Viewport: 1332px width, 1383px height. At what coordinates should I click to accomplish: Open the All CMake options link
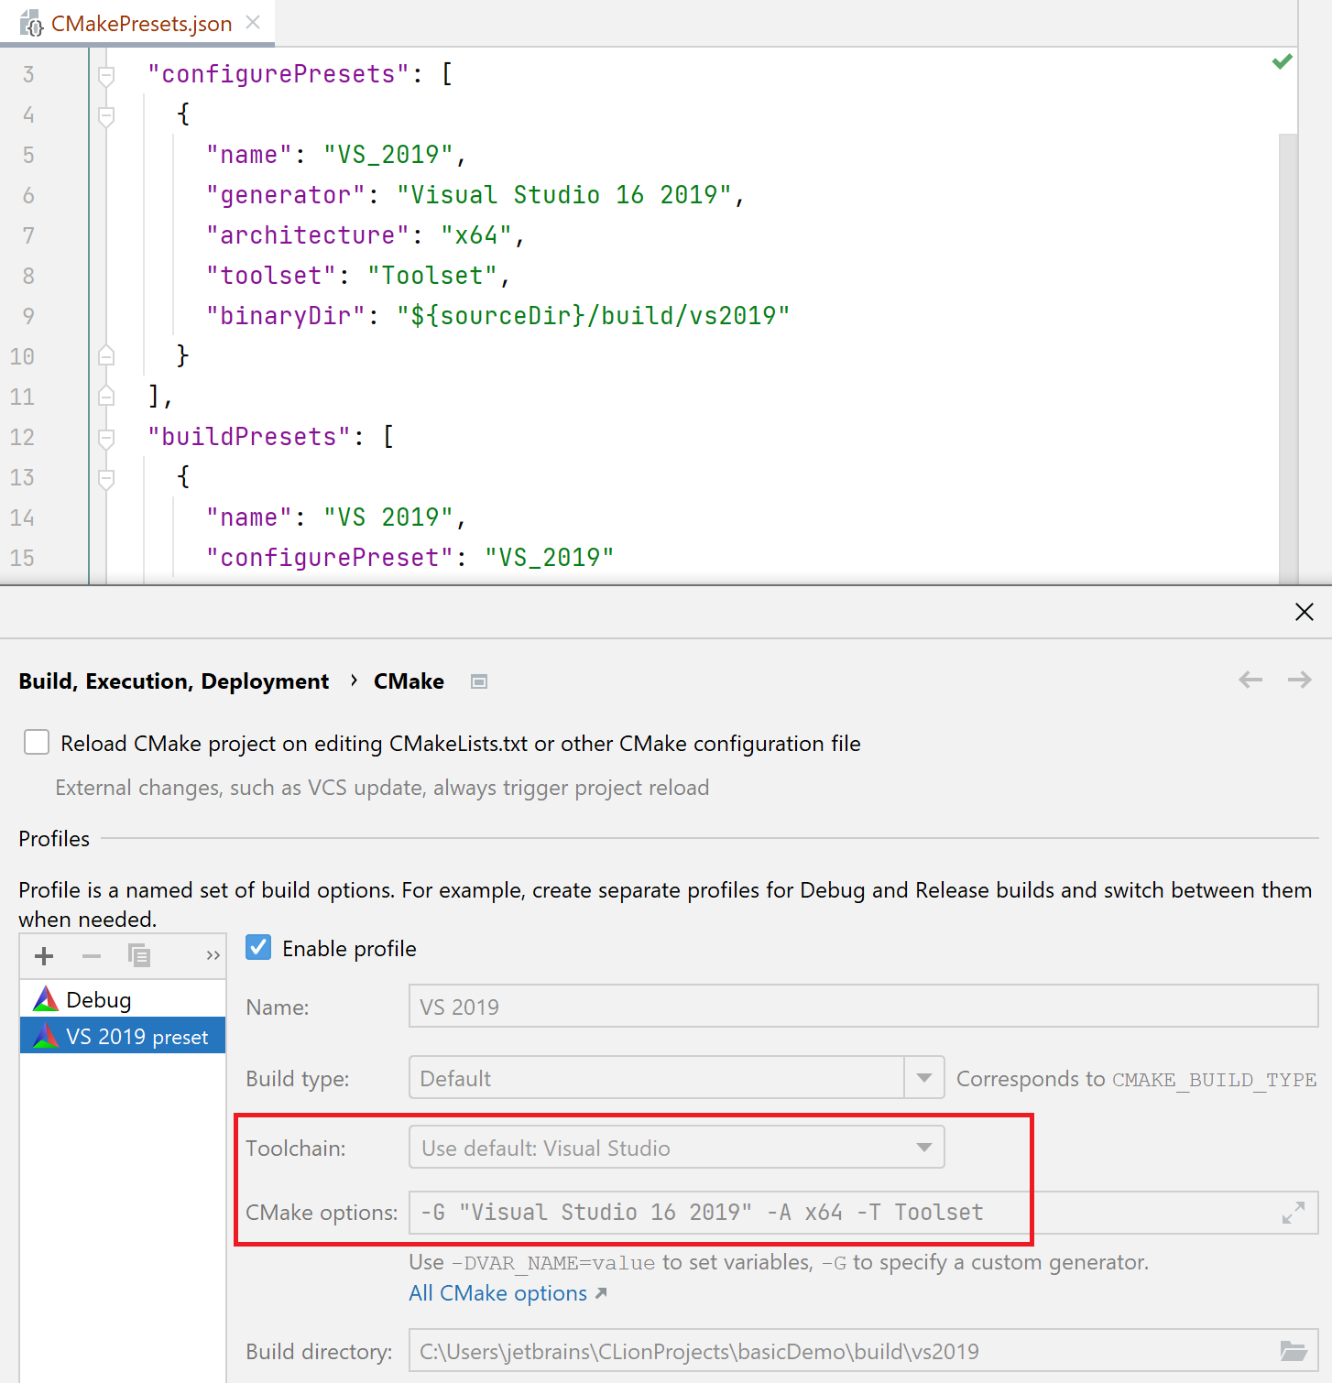click(x=497, y=1292)
